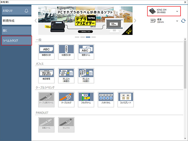Screen dimensions: 188x141
Task: Jump to first banner page indicator
Action: coord(77,37)
